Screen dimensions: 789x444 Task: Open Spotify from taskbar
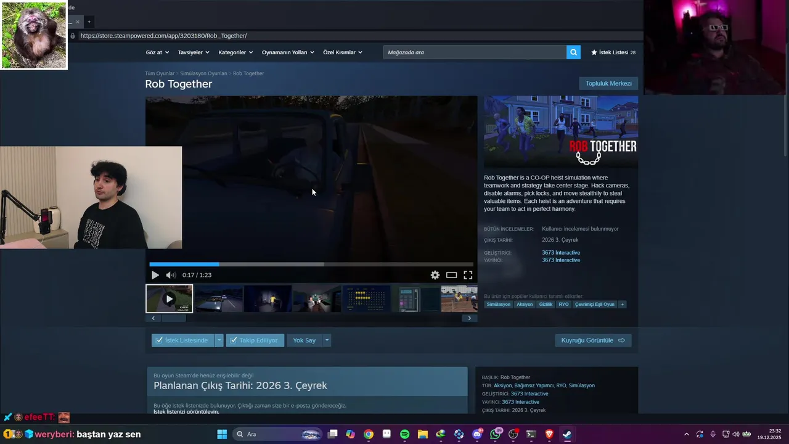405,434
